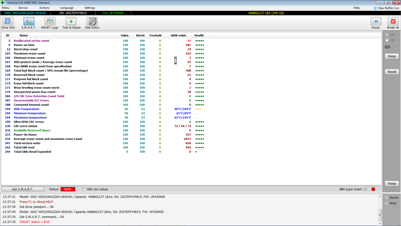The image size is (401, 226).
Task: Enable HEX raw values checkbox
Action: click(84, 189)
